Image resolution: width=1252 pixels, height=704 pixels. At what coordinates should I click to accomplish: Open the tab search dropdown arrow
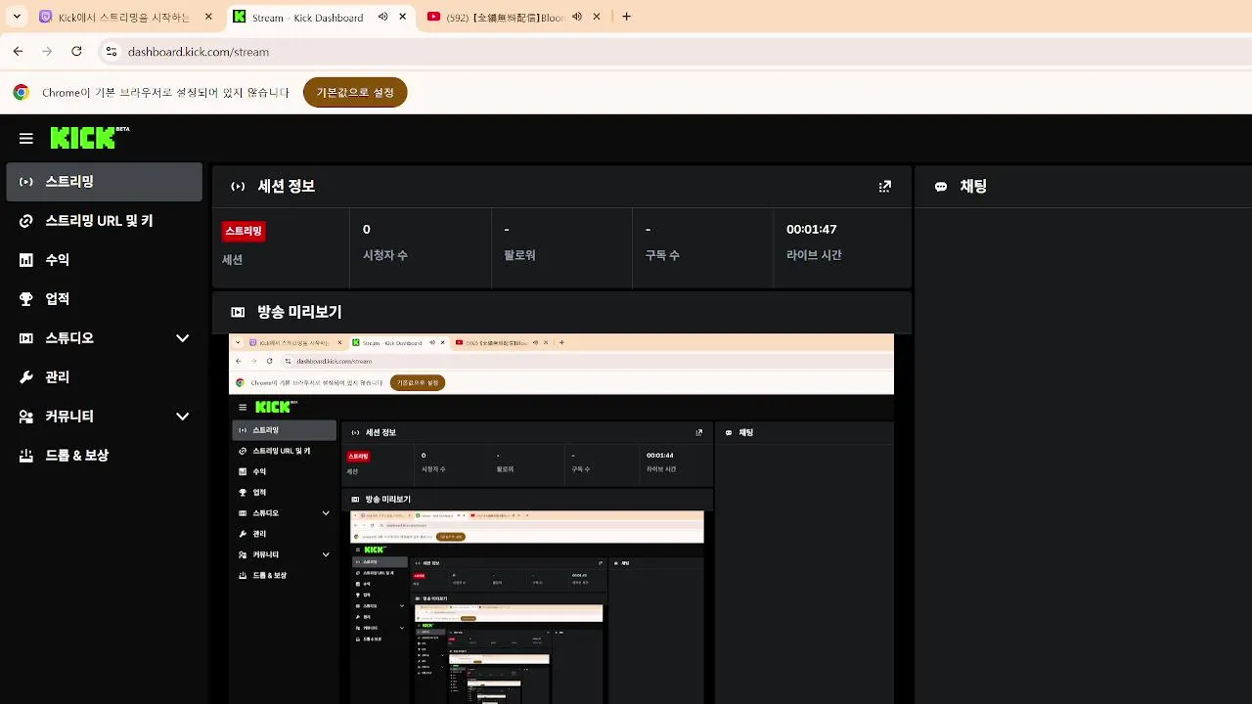click(17, 17)
